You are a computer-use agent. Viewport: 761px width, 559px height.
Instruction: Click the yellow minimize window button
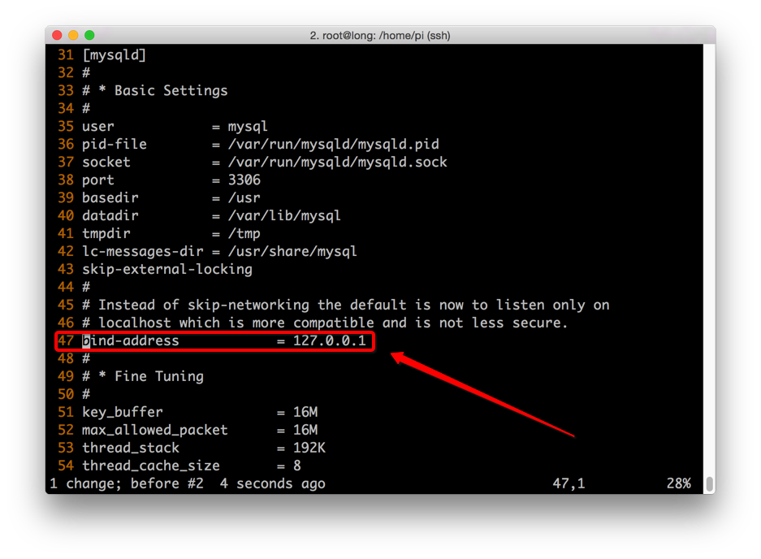pyautogui.click(x=73, y=35)
